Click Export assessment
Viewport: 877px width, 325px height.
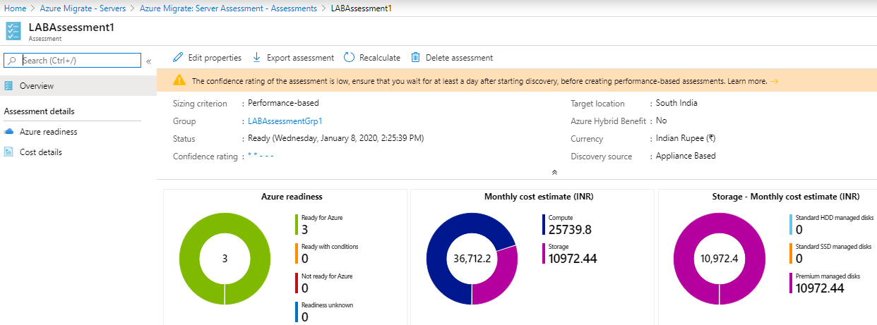(293, 58)
